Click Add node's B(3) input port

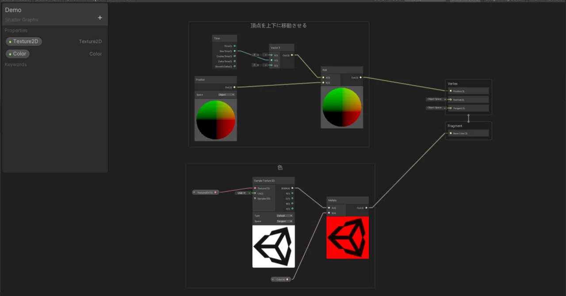pyautogui.click(x=324, y=83)
